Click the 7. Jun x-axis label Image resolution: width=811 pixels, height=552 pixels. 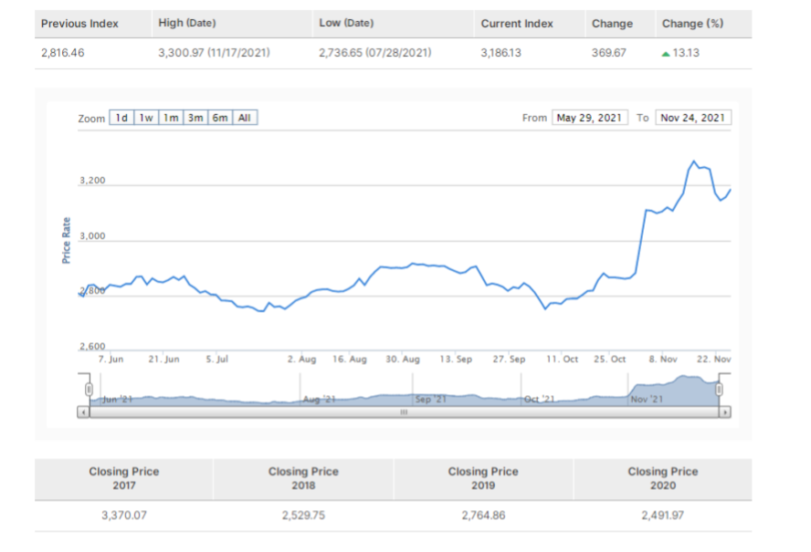tap(111, 359)
